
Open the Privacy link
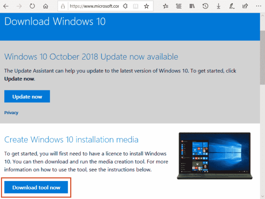pos(11,113)
